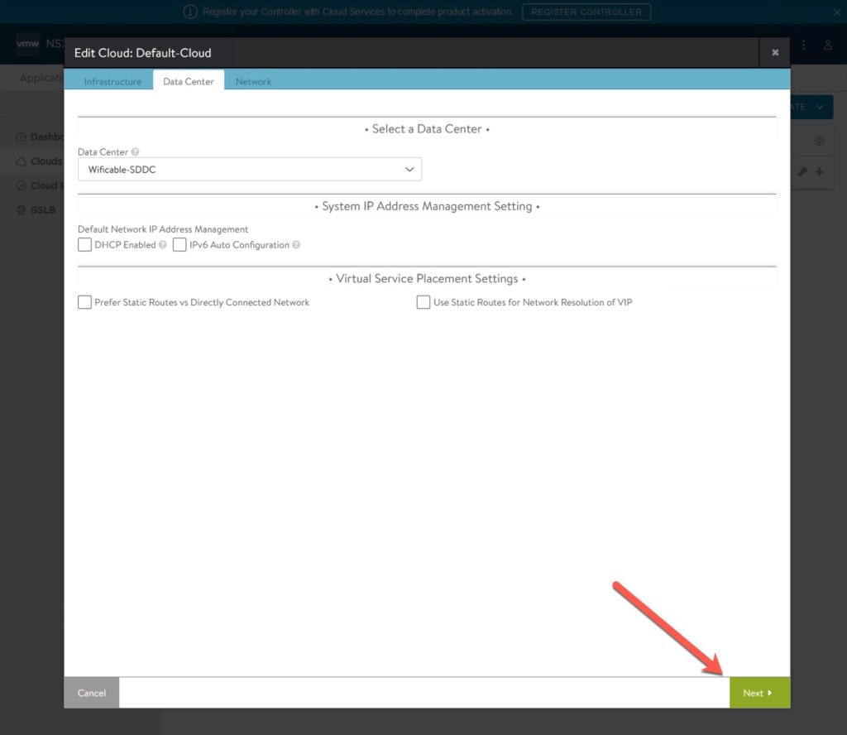
Task: Check the IPv6 Auto Configuration box
Action: (x=179, y=245)
